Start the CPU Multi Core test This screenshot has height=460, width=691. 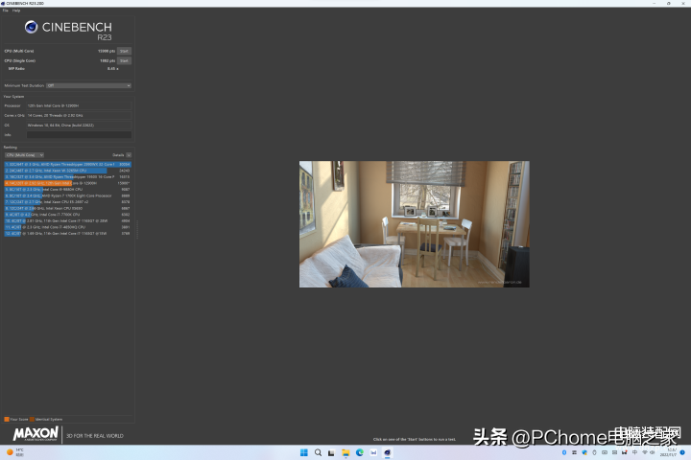pos(124,51)
